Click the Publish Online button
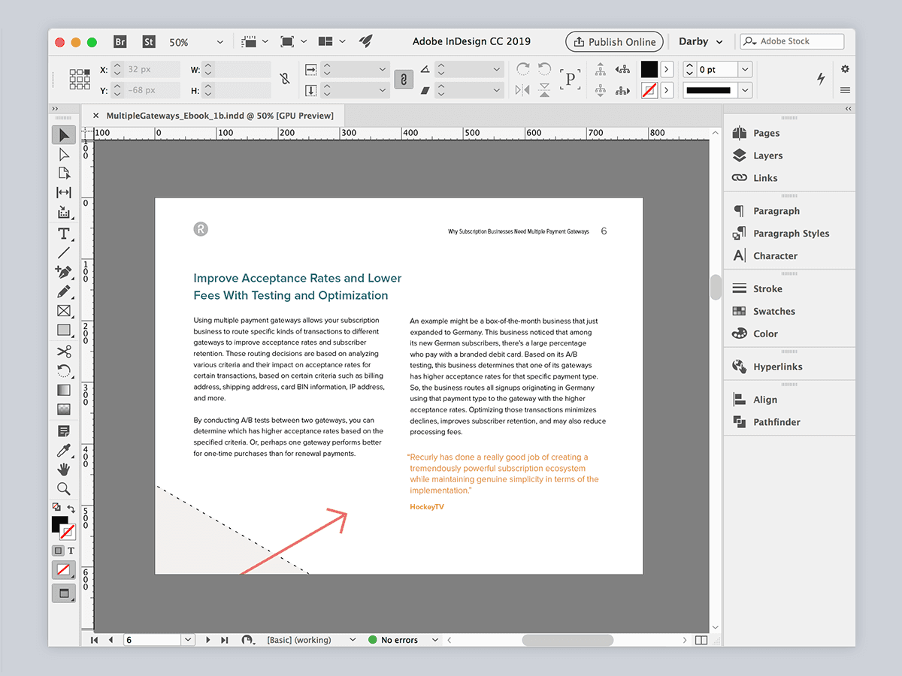The width and height of the screenshot is (902, 676). coord(615,42)
